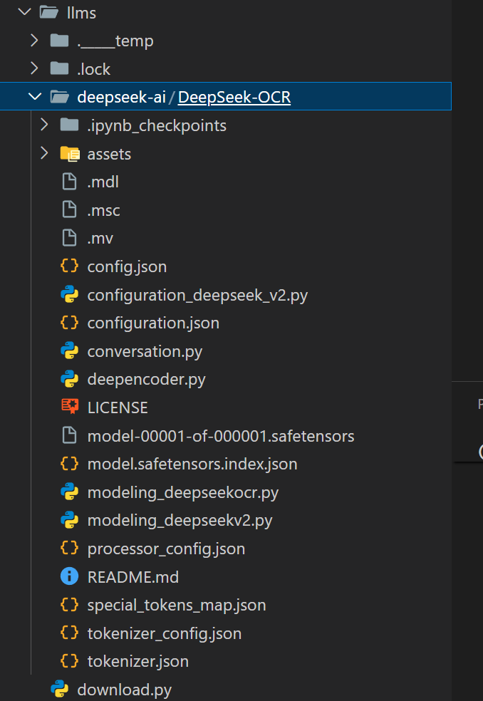Open the DeepSeek-OCR path link

pyautogui.click(x=234, y=97)
